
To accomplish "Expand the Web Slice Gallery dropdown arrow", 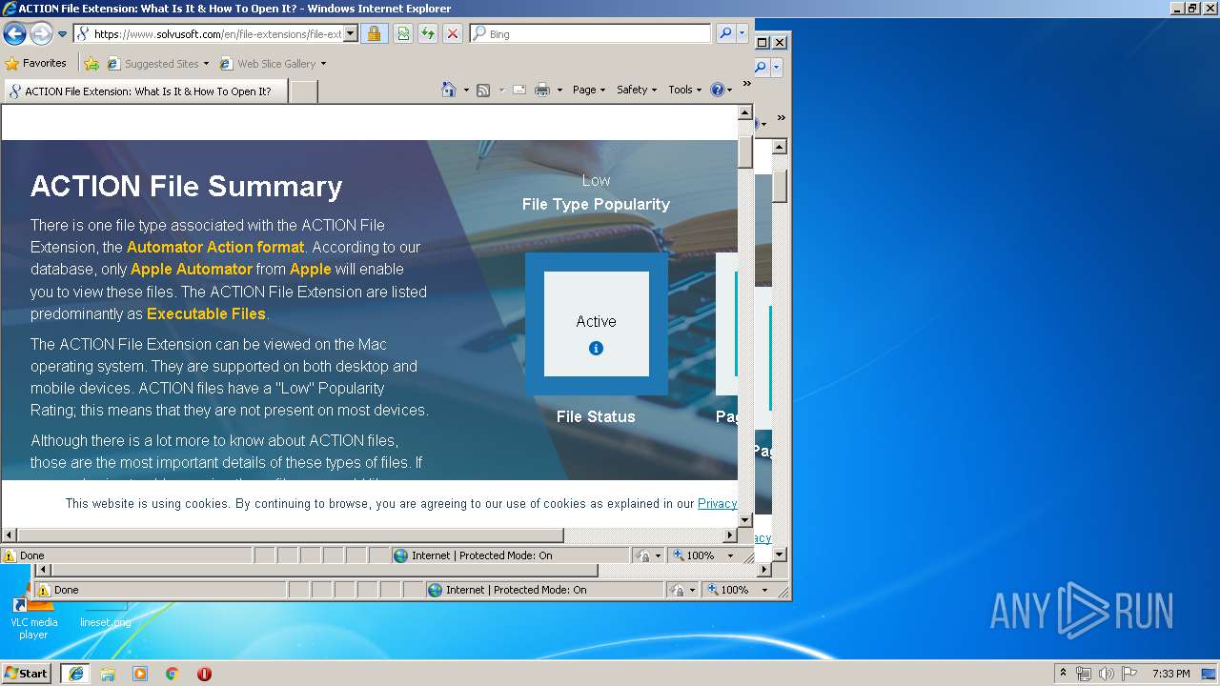I will (x=323, y=64).
